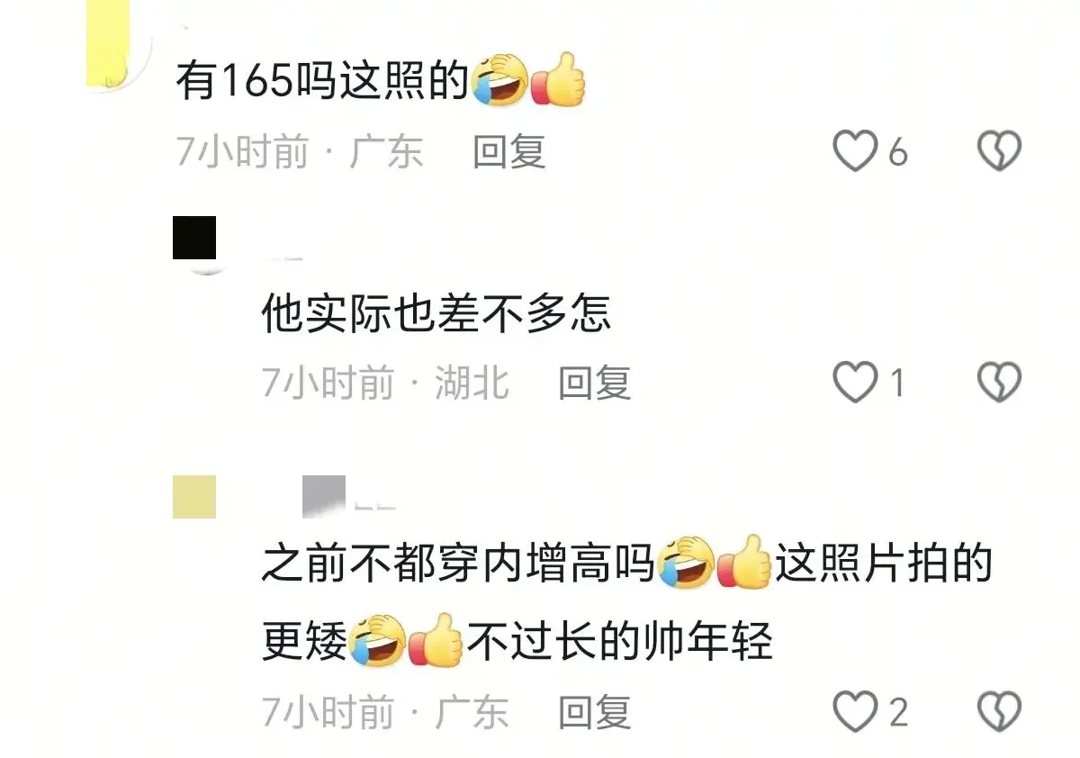This screenshot has height=758, width=1080.
Task: Dislike the "他实际也差不多怎" reply via broken heart
Action: pos(999,383)
